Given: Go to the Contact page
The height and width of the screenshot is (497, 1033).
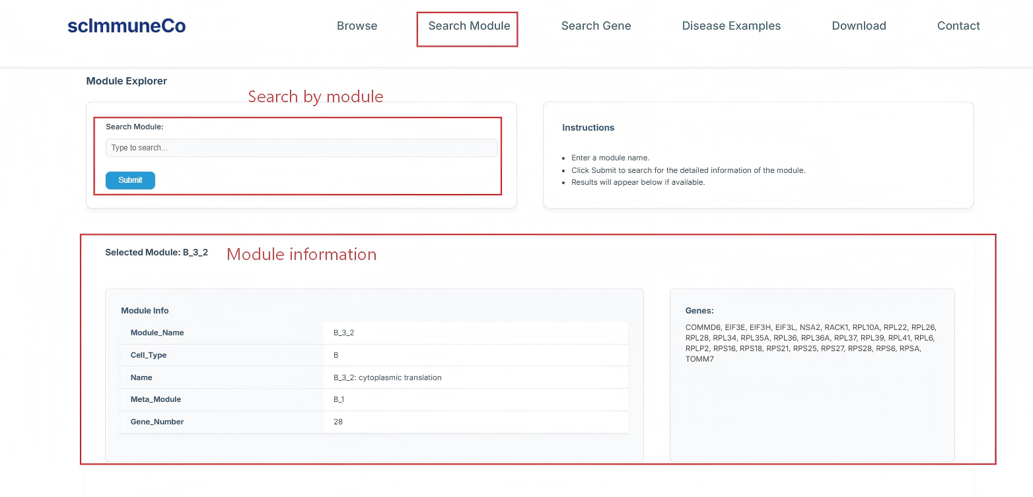Looking at the screenshot, I should (958, 26).
